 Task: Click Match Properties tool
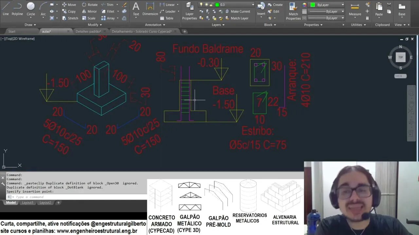point(293,11)
